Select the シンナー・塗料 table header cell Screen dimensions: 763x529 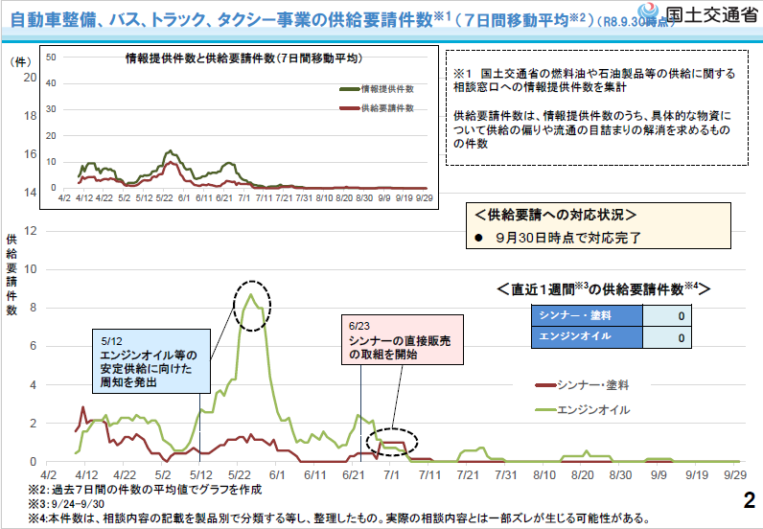587,315
